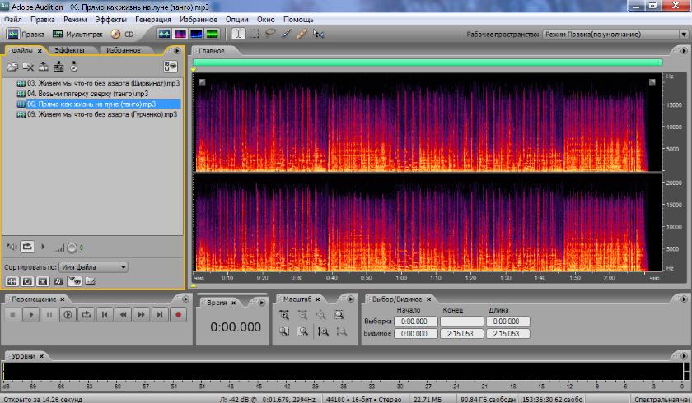692x403 pixels.
Task: Open the sort by 'Имя файла' dropdown
Action: click(124, 266)
